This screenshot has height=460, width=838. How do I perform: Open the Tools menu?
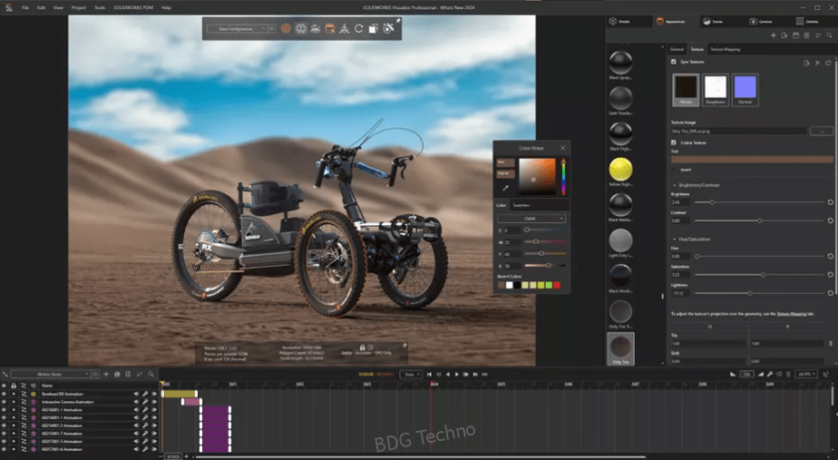click(100, 7)
